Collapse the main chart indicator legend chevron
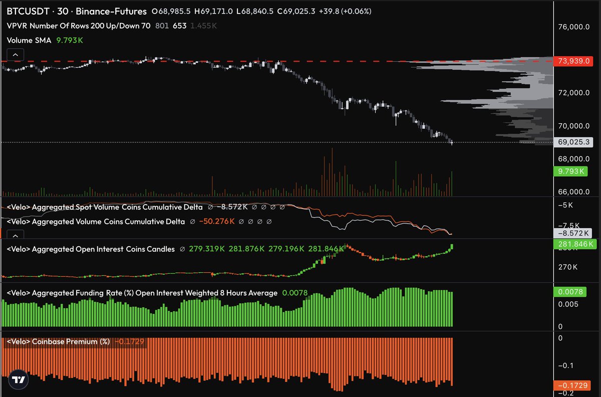 point(16,55)
